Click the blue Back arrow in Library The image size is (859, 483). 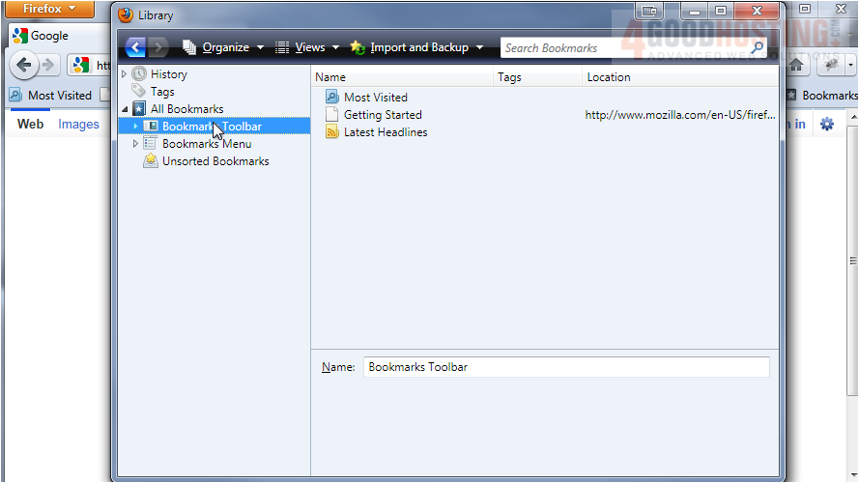(x=134, y=47)
